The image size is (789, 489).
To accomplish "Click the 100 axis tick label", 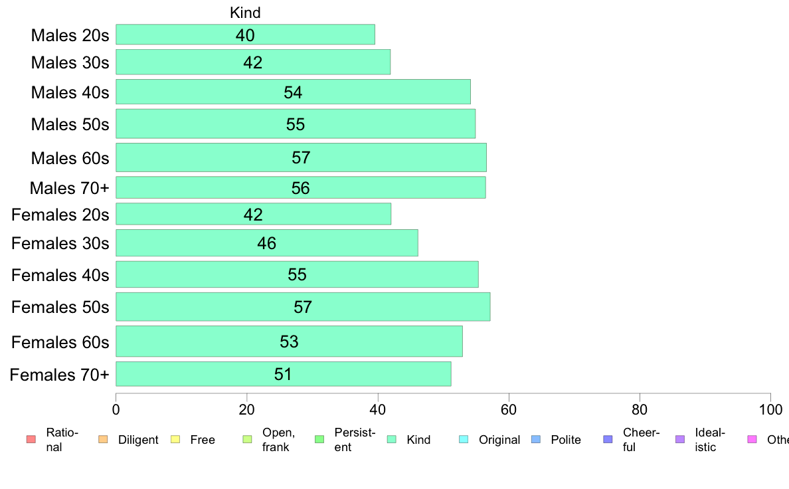I will click(x=771, y=410).
